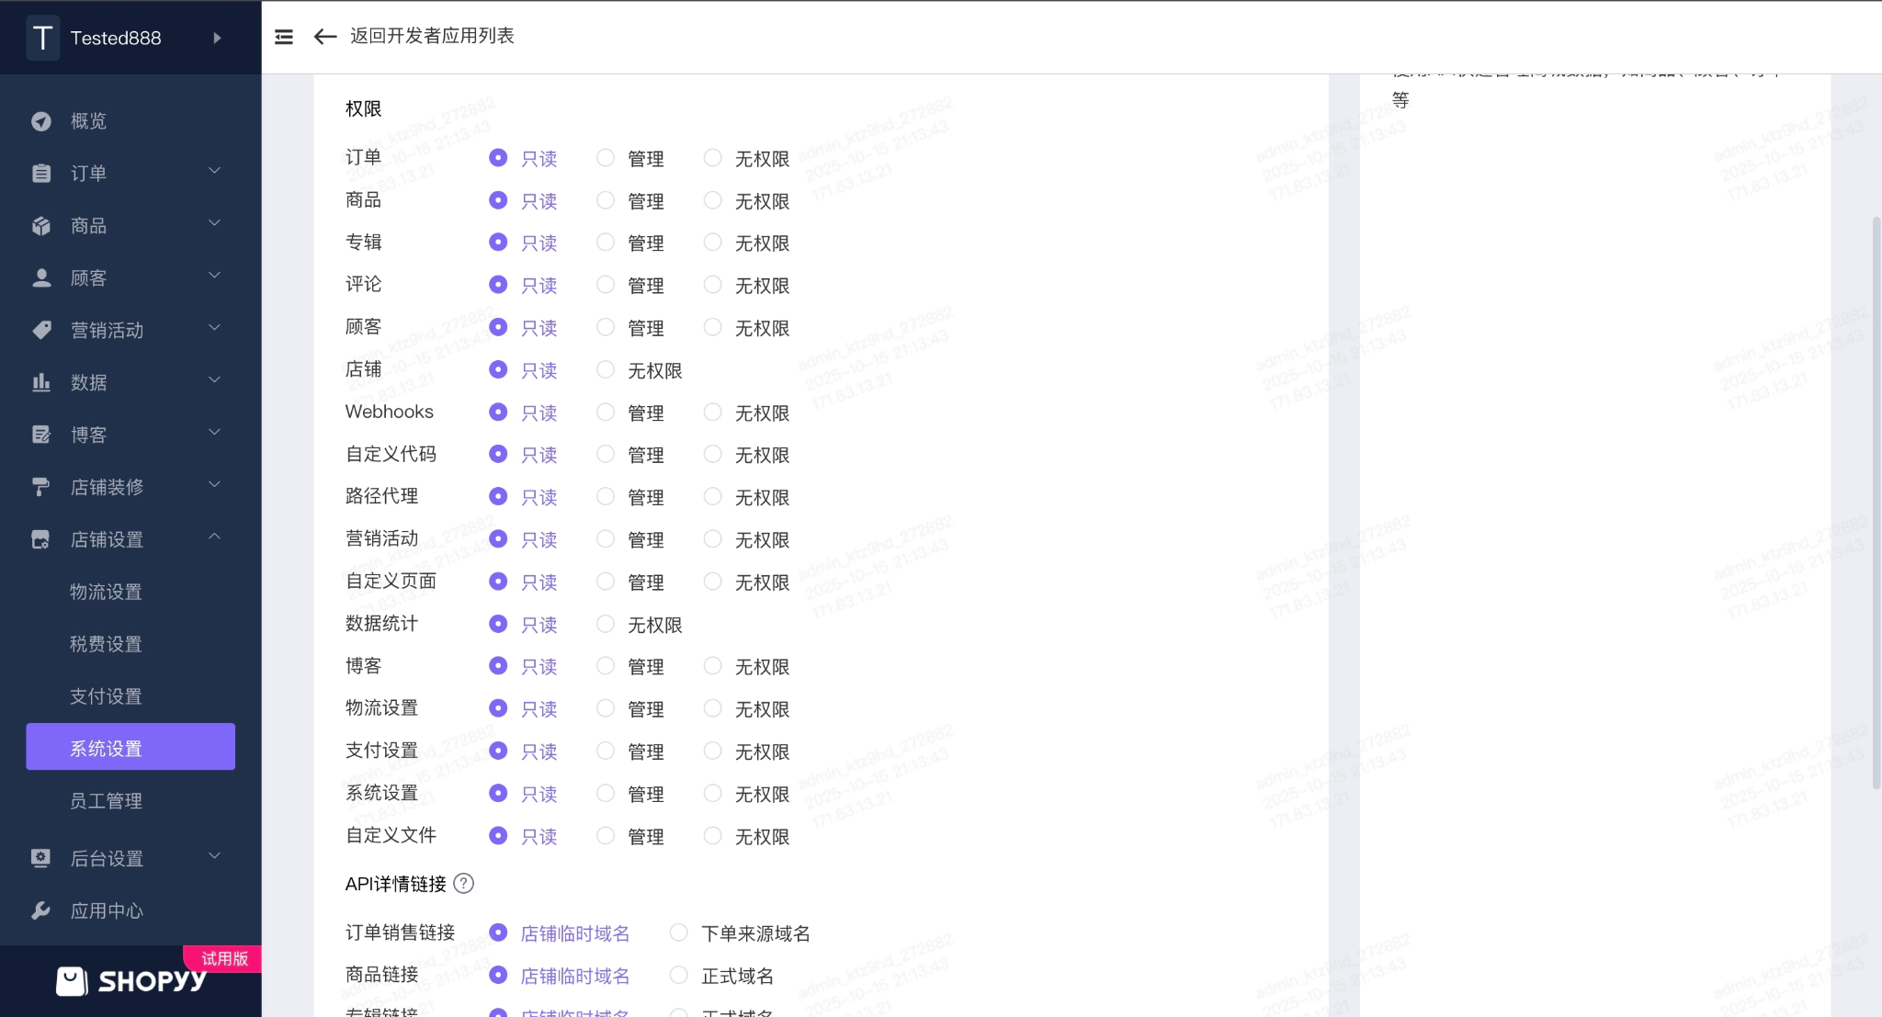
Task: Click the hamburger menu collapse icon
Action: coord(284,37)
